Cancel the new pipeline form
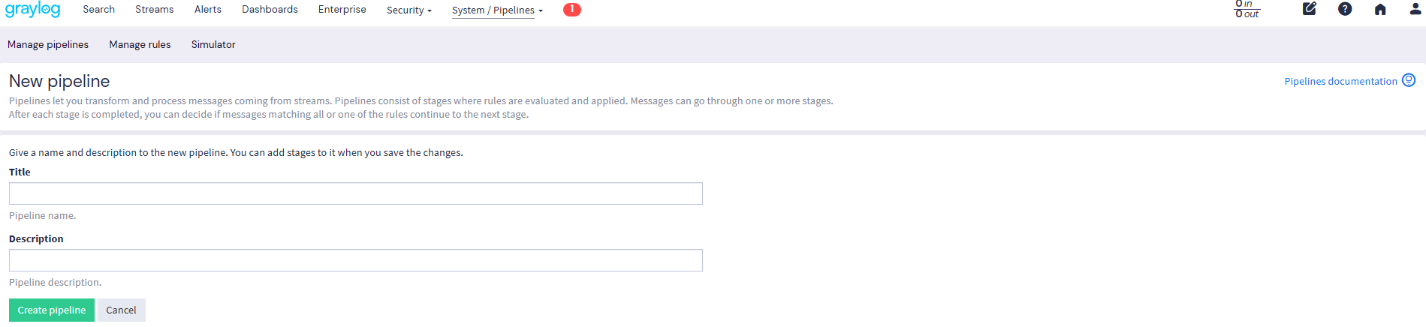Image resolution: width=1426 pixels, height=327 pixels. (121, 310)
